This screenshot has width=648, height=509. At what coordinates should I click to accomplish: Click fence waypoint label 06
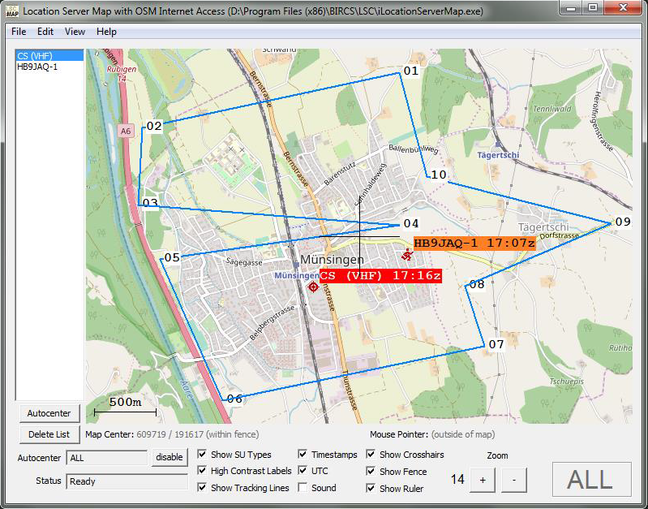234,399
